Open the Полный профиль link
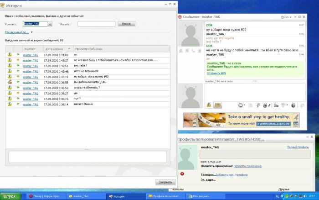Image resolution: width=319 pixels, height=200 pixels. pyautogui.click(x=298, y=147)
